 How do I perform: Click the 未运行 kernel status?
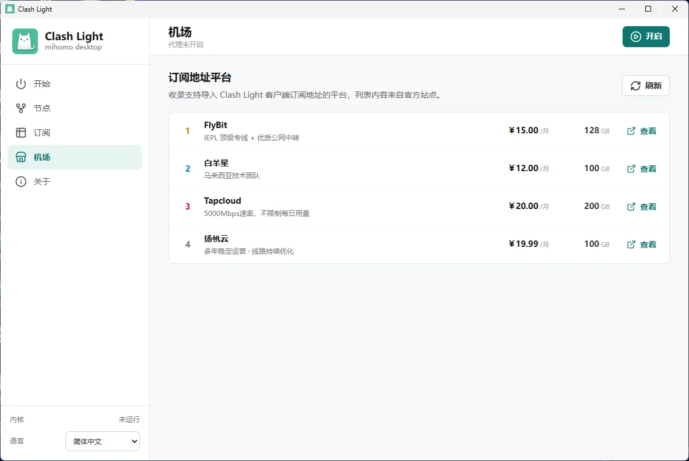[129, 420]
